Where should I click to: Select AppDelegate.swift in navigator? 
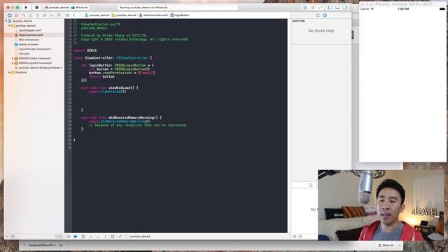point(30,30)
